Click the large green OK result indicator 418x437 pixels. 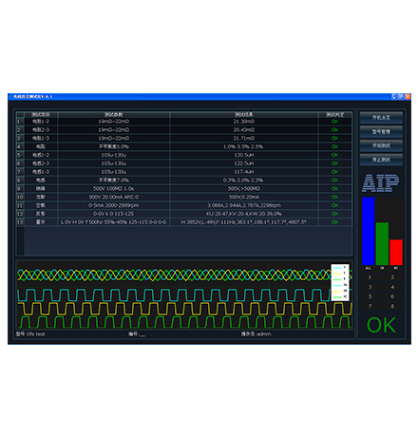[381, 325]
